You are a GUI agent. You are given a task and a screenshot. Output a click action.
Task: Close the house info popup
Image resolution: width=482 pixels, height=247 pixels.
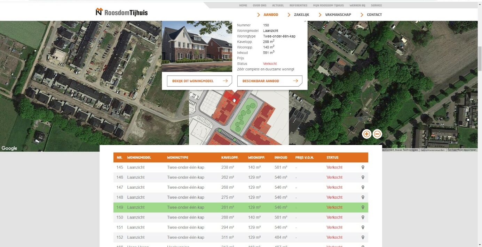(305, 22)
